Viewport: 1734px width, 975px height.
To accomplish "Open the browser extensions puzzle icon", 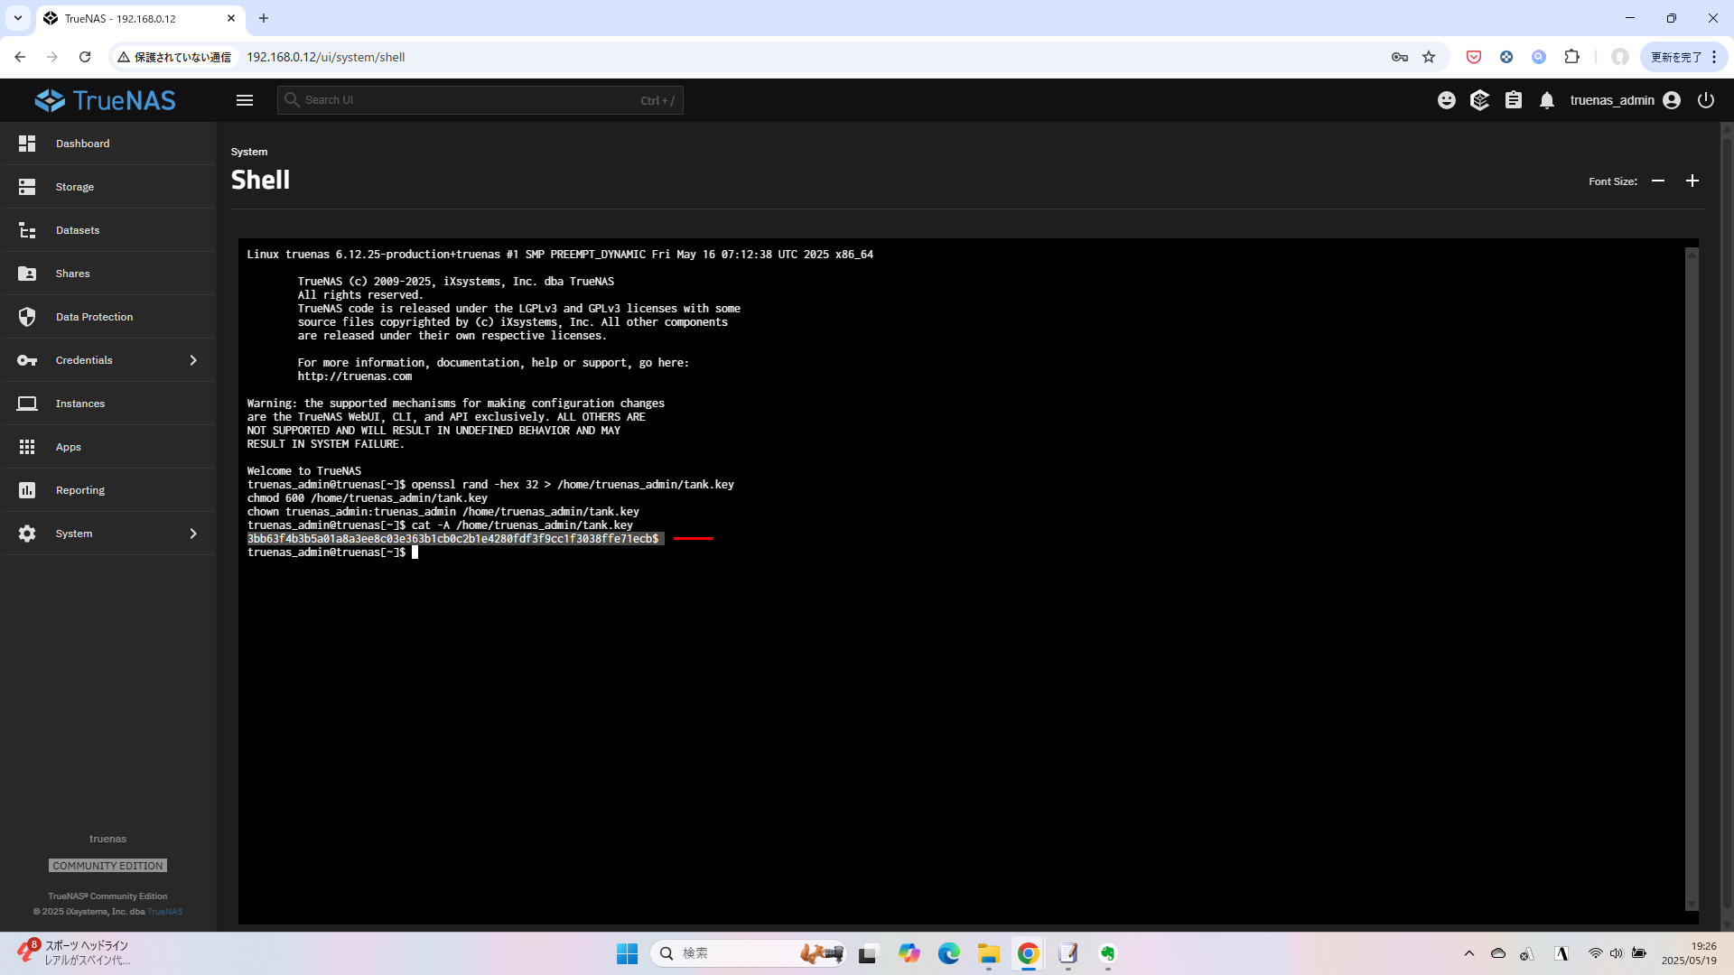I will [1571, 57].
